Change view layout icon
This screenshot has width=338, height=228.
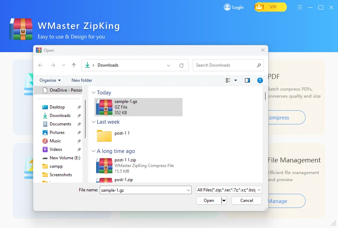tap(228, 80)
